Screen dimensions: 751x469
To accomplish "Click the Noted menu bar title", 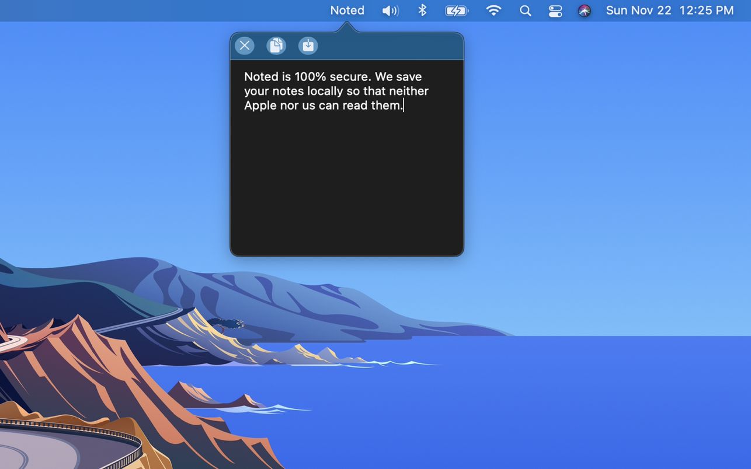I will (346, 10).
